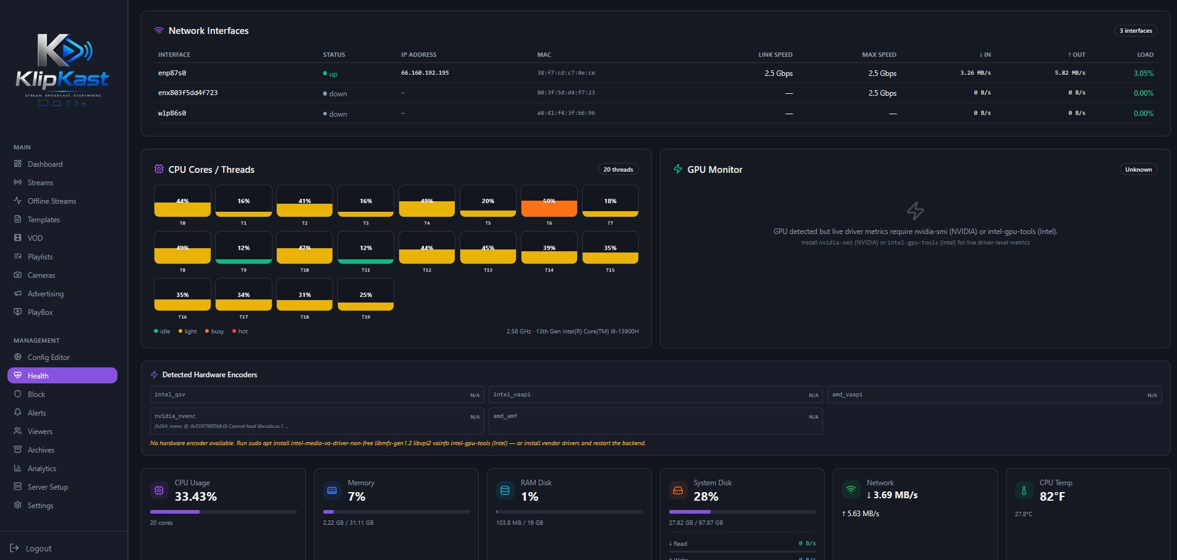Viewport: 1177px width, 560px height.
Task: Click the PlayBox monitor icon
Action: (17, 312)
